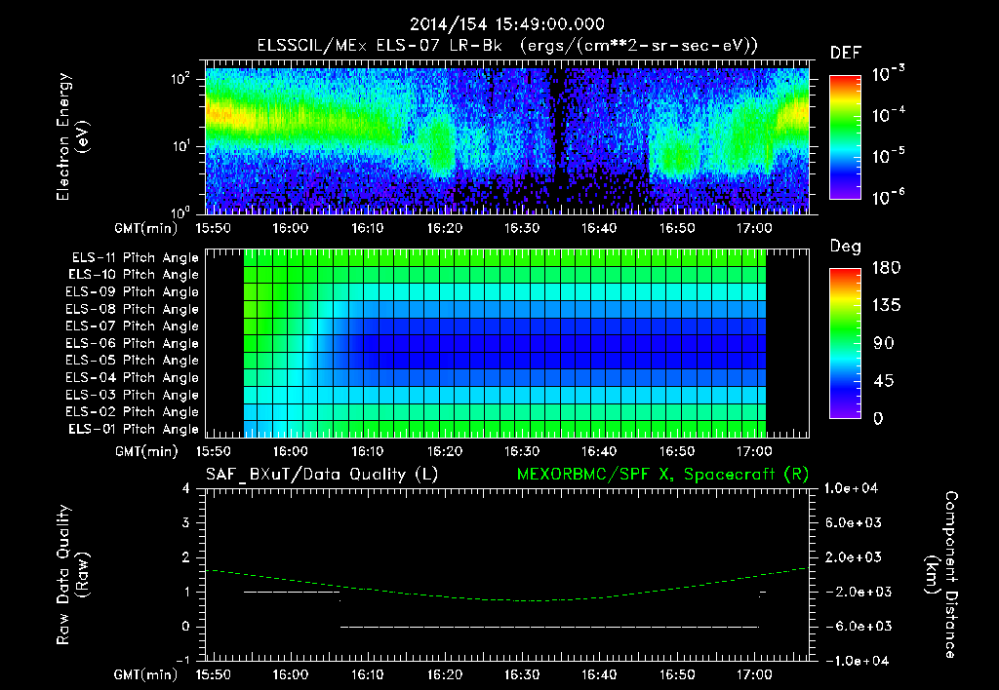The image size is (999, 690).
Task: Click the 10^-4 DEF scale value
Action: (888, 115)
